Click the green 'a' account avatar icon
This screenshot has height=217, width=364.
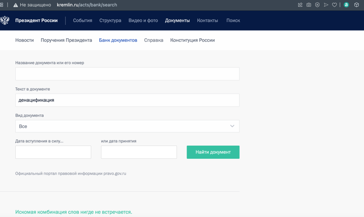346,5
